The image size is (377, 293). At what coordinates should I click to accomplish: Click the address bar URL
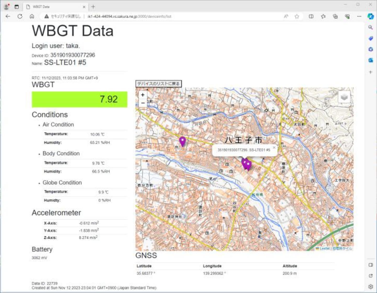[x=129, y=16]
